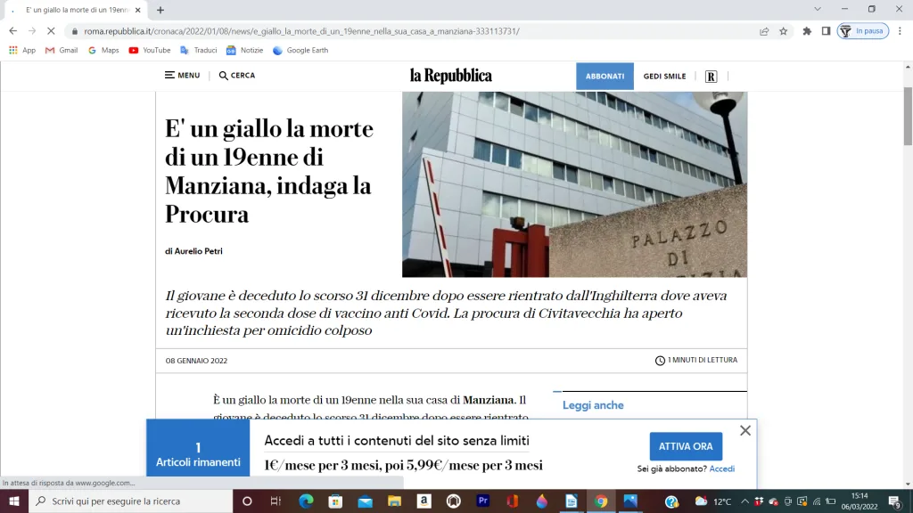Open Amazon from taskbar
Screen dimensions: 913x513
(424, 501)
